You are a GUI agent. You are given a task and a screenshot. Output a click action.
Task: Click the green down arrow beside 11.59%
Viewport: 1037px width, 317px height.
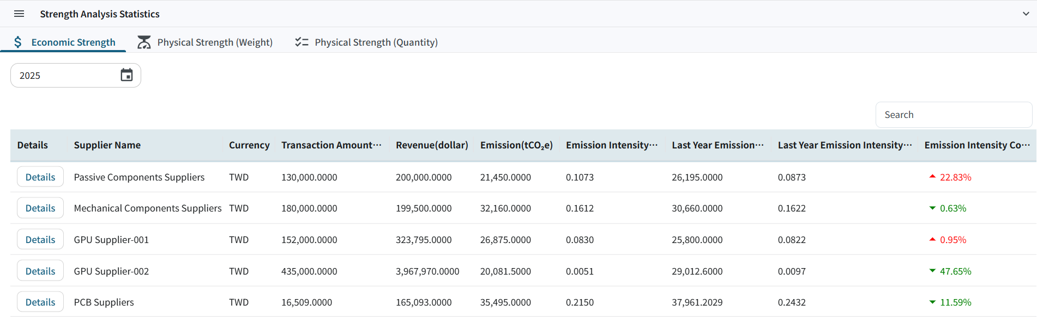coord(932,302)
